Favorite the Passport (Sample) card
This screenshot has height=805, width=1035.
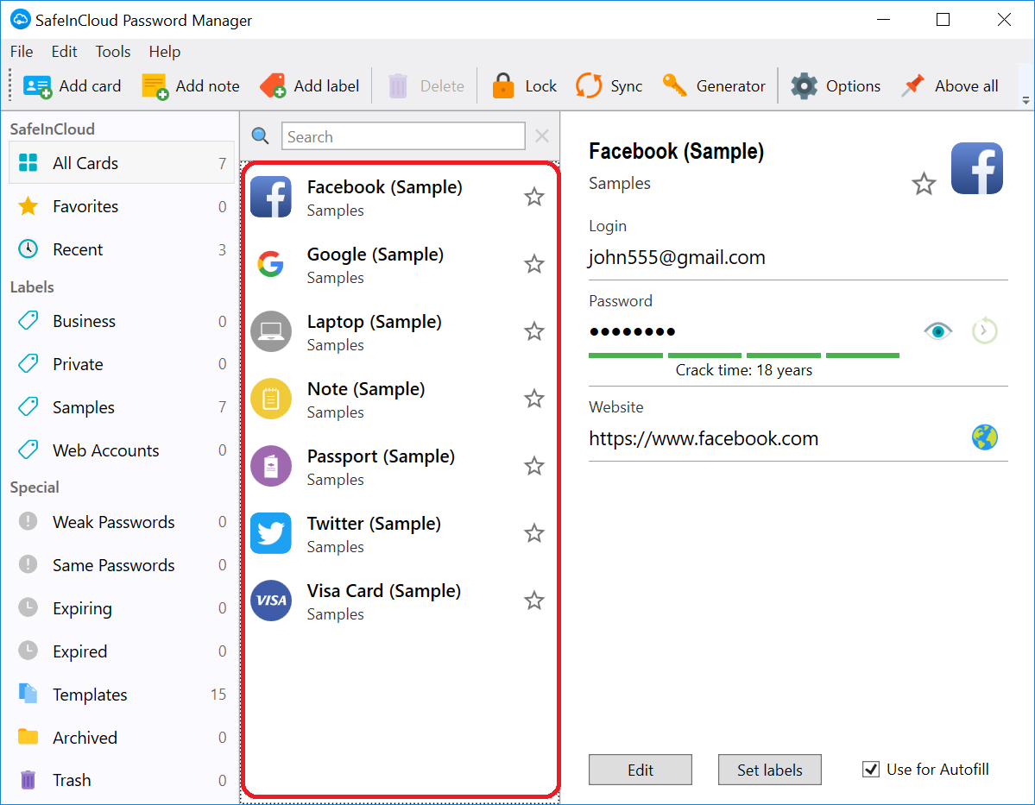point(534,466)
